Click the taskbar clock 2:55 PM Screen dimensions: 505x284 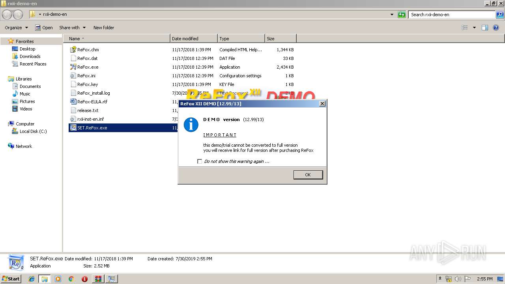point(484,279)
